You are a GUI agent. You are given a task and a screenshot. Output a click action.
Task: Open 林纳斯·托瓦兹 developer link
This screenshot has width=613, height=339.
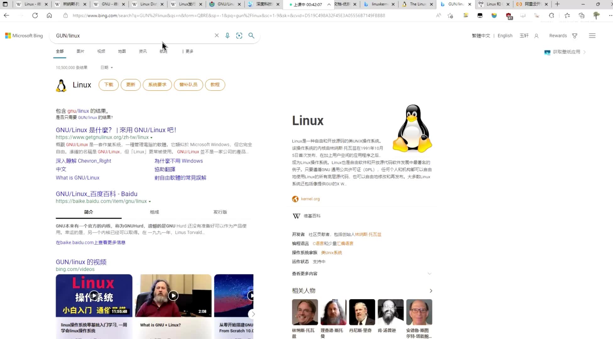click(368, 234)
